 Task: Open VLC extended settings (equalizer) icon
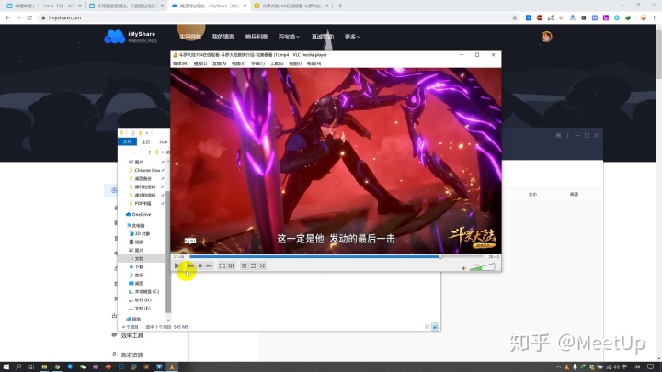click(231, 265)
